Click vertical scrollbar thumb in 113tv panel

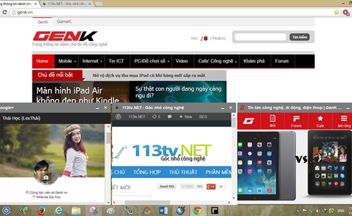tap(233, 123)
